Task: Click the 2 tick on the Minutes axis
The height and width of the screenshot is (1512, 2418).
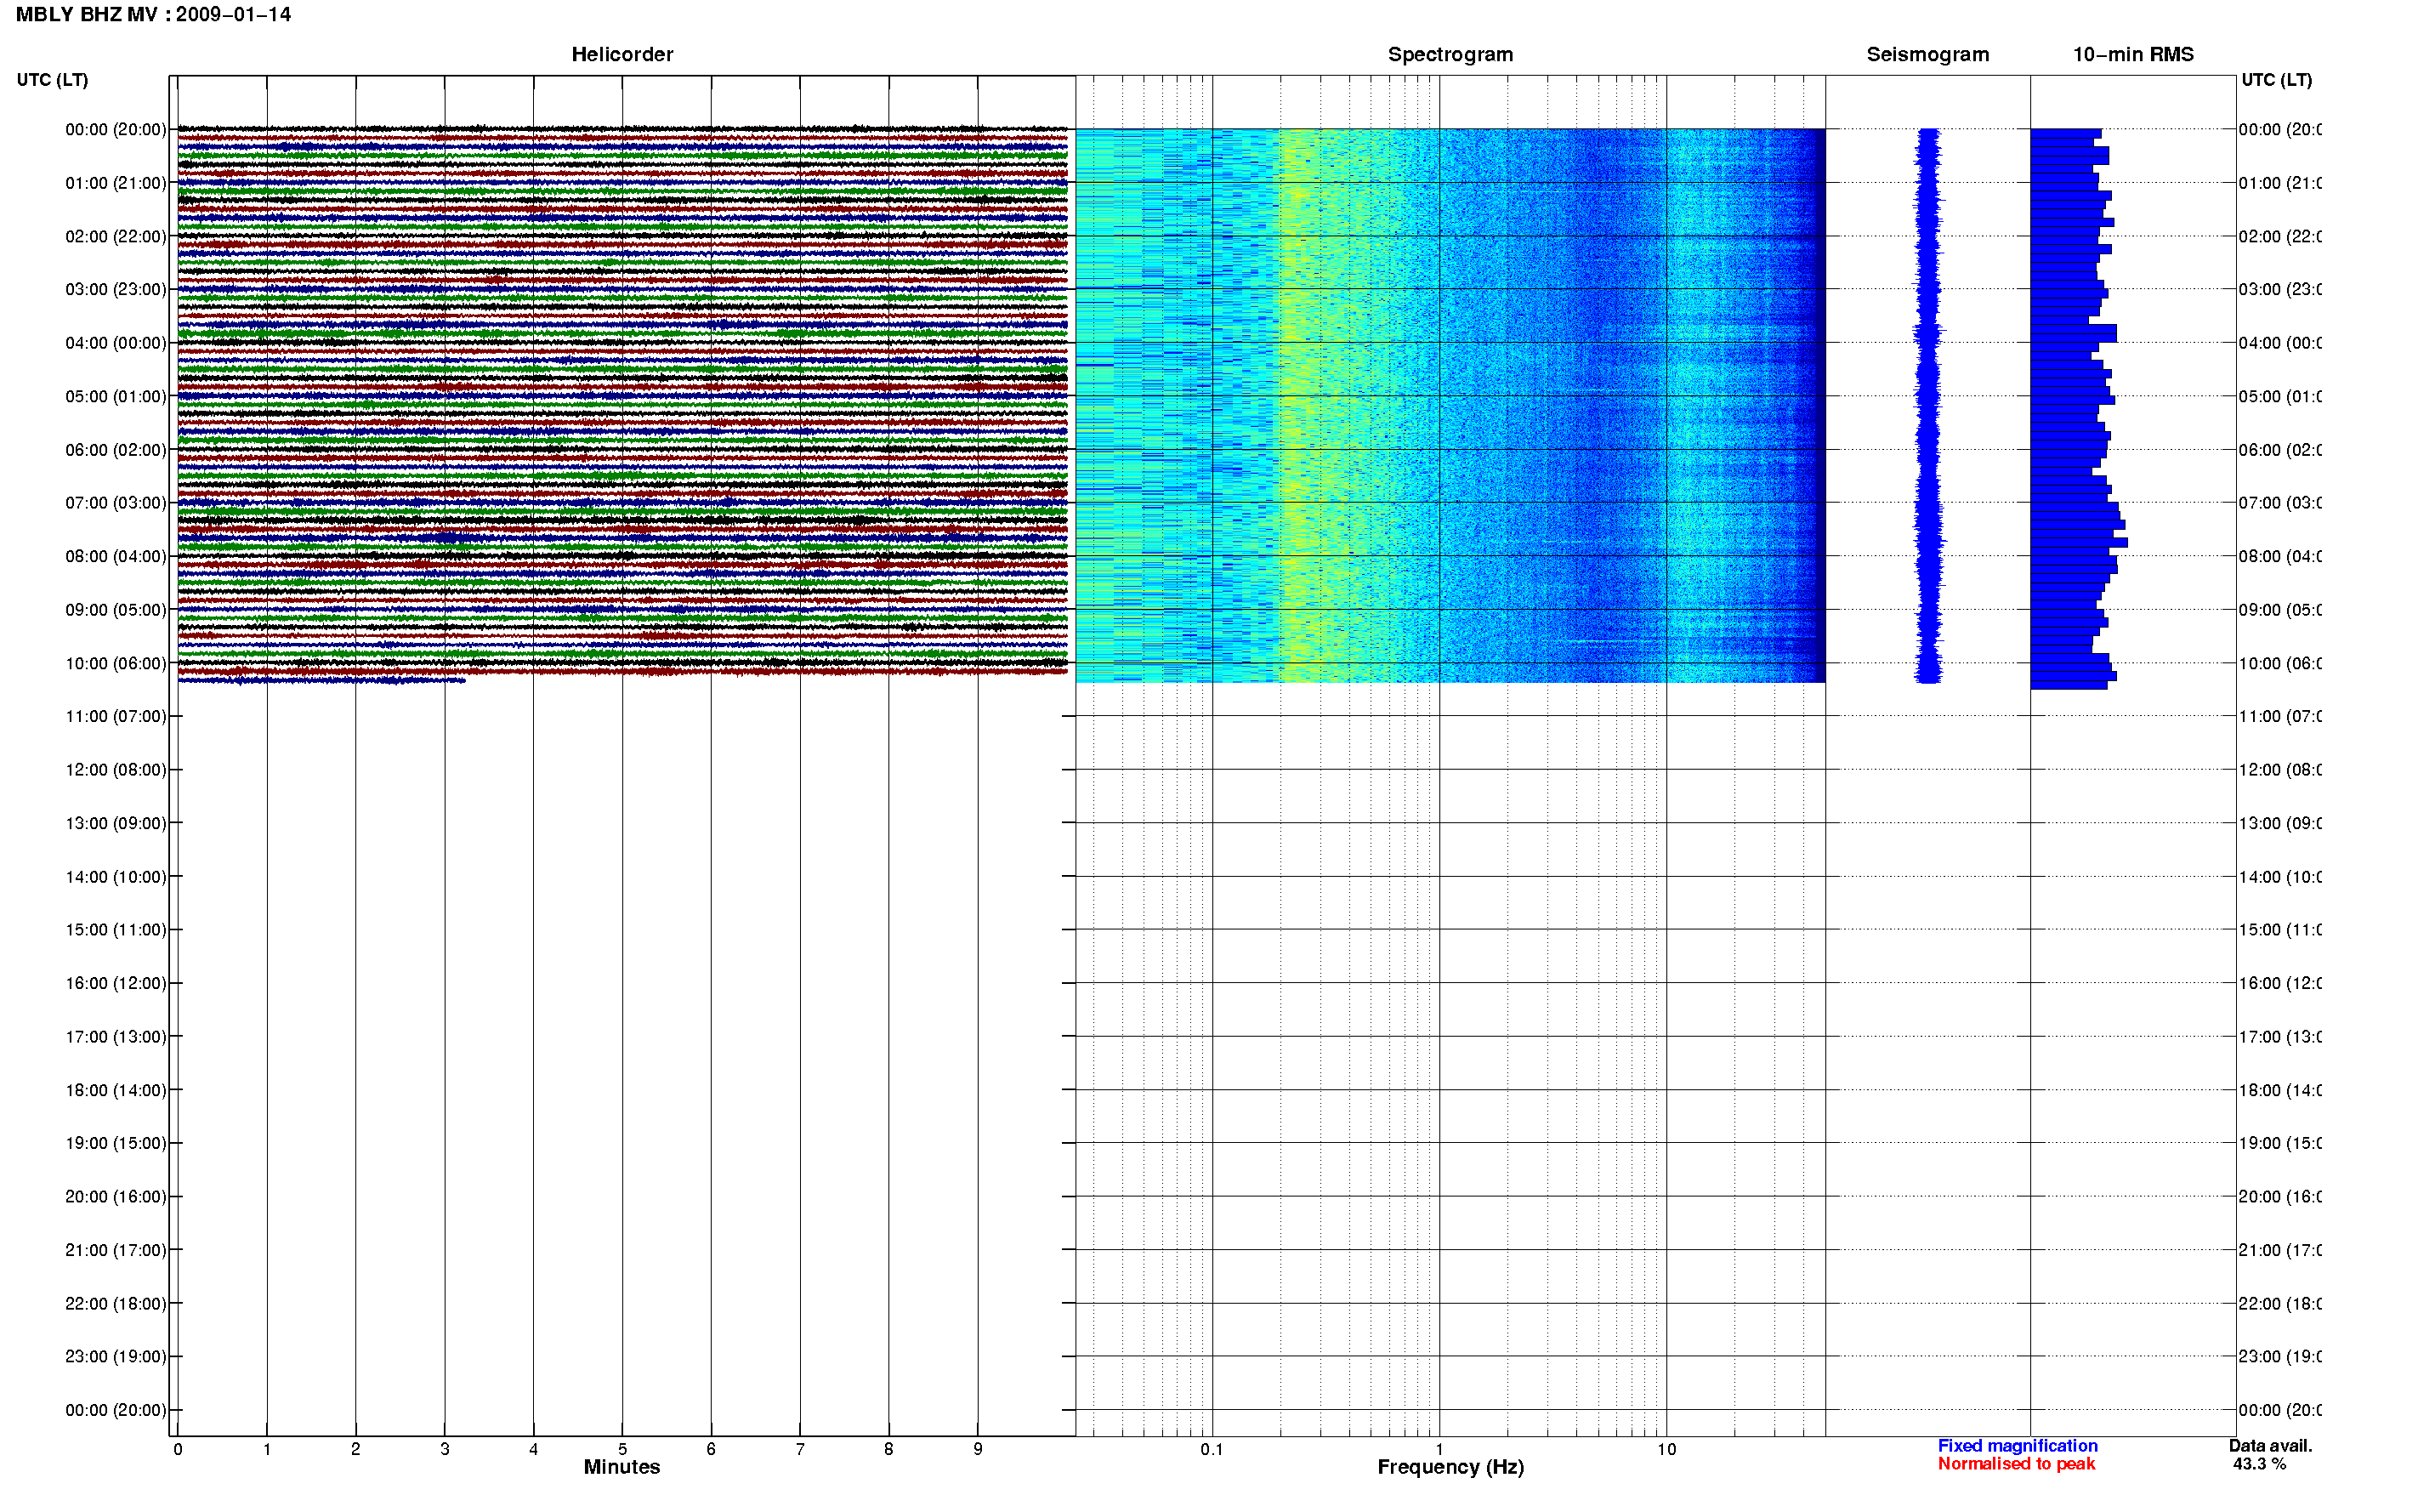Action: coord(356,1449)
